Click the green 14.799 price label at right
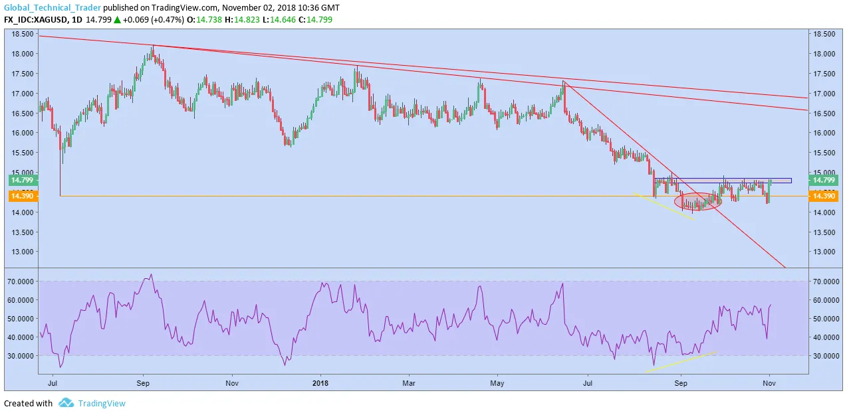 [824, 180]
